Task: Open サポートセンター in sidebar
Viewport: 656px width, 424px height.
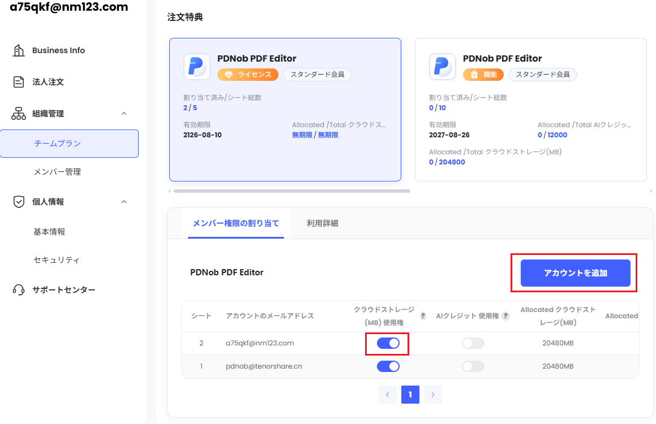Action: (x=64, y=290)
